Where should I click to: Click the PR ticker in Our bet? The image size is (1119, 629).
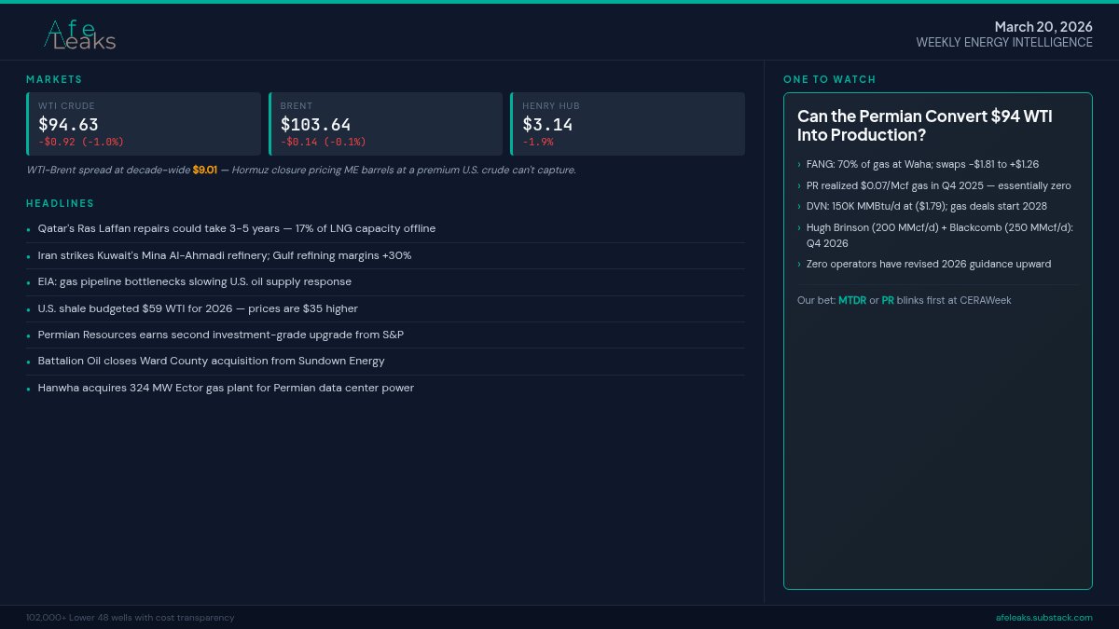click(888, 300)
